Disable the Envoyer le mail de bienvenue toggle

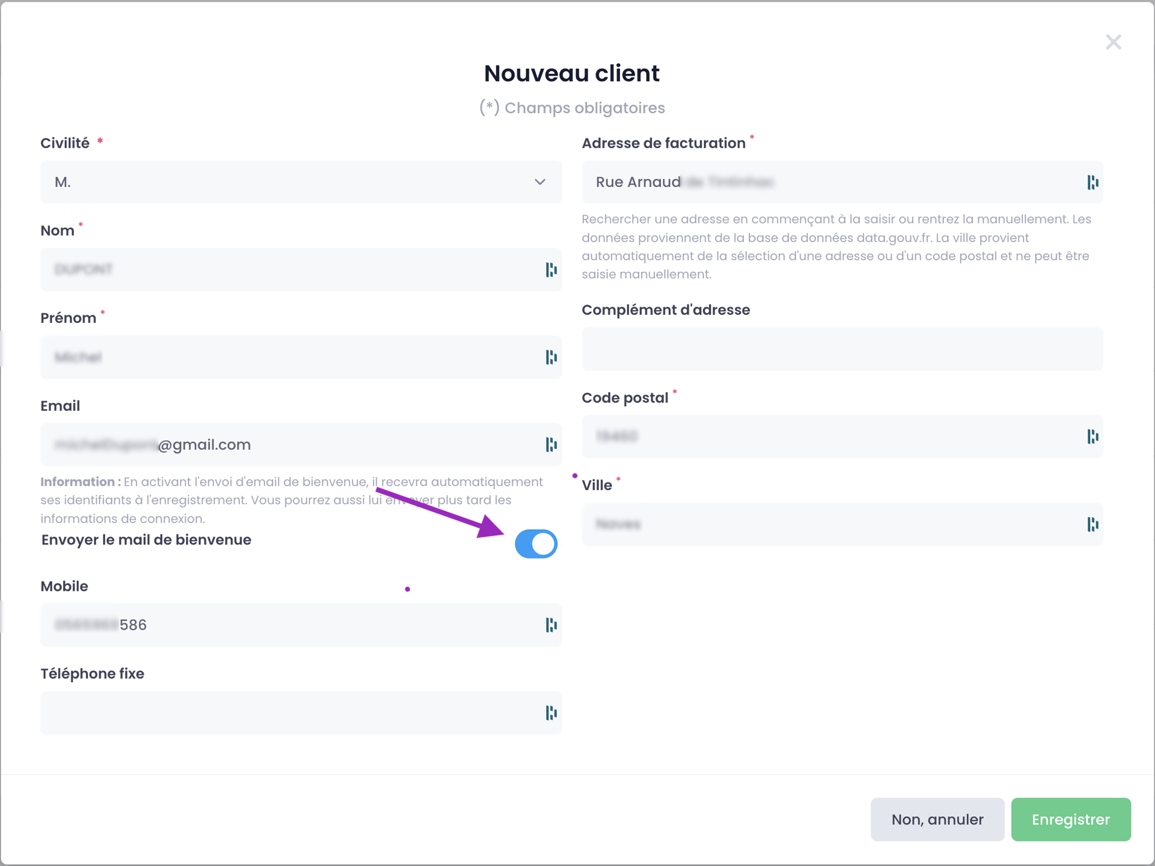click(536, 544)
